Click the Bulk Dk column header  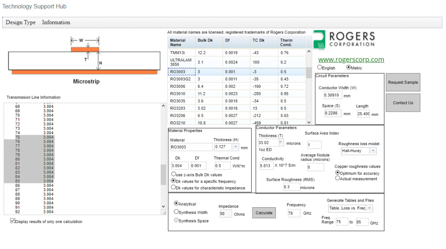point(209,43)
